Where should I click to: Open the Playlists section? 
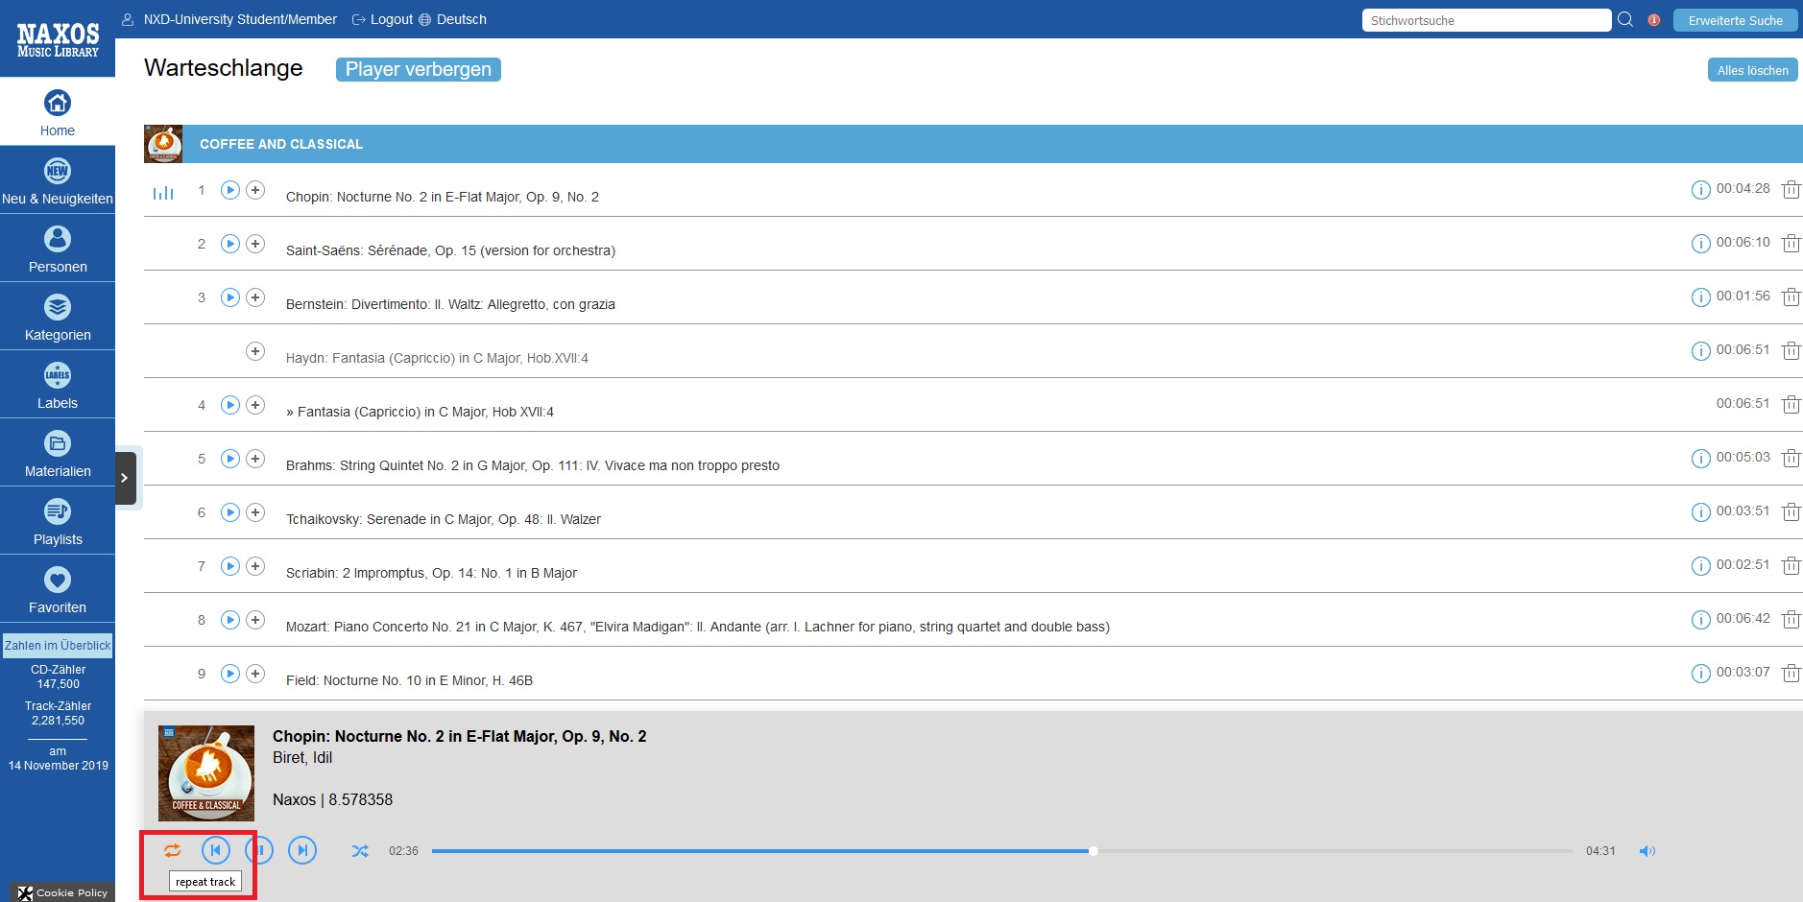[x=58, y=522]
